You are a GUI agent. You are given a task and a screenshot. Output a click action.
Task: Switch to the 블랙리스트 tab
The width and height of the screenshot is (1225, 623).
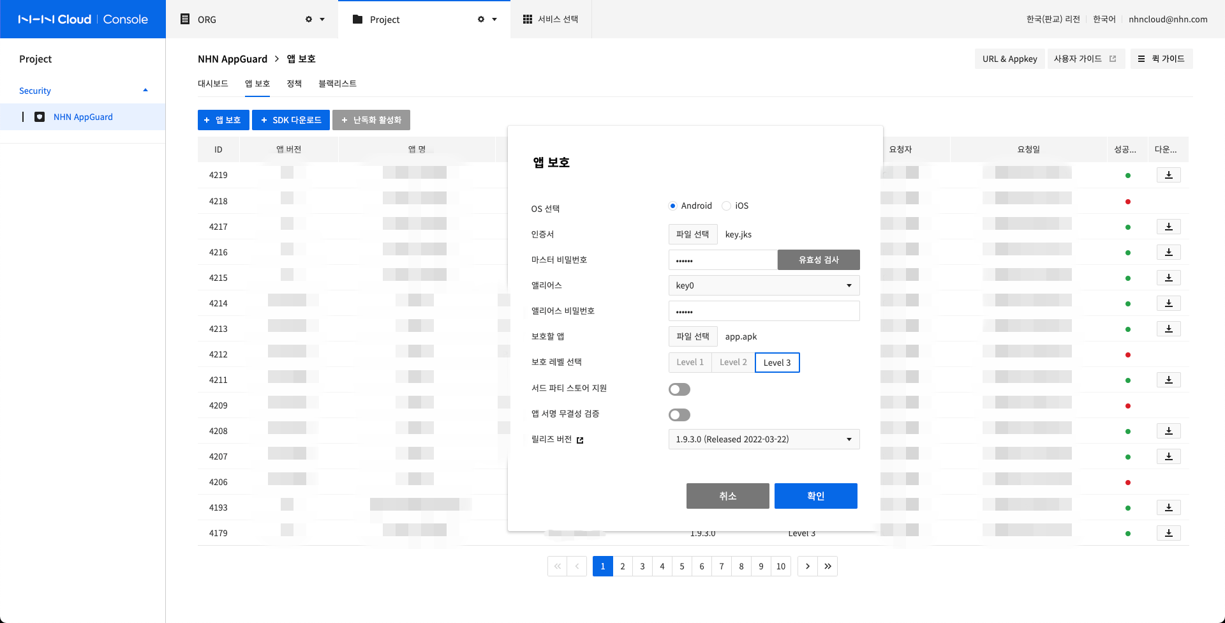338,84
